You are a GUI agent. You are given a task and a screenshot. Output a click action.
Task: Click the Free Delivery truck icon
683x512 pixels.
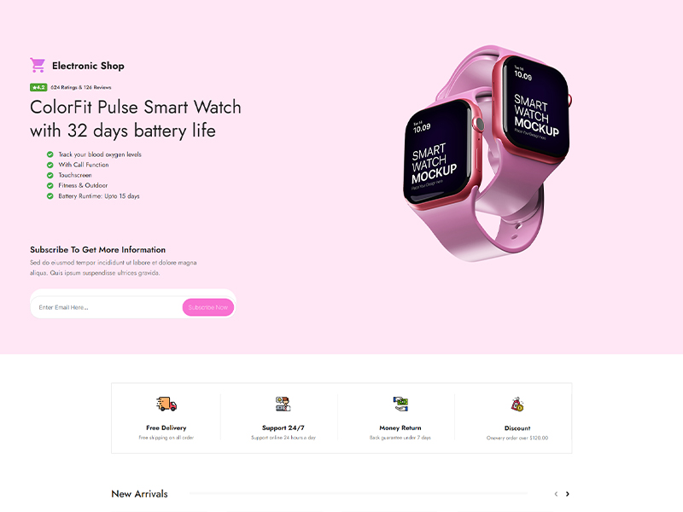[166, 404]
